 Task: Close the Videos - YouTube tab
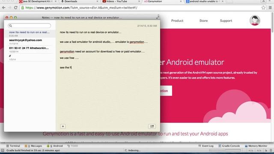139,1
